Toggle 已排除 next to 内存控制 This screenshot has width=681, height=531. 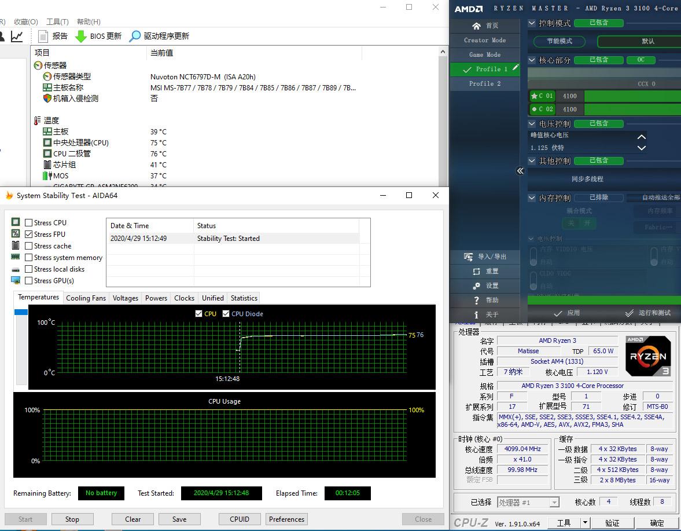[x=599, y=197]
